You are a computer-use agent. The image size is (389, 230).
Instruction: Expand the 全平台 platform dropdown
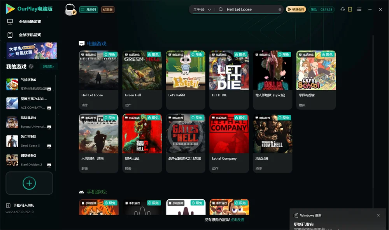(202, 9)
